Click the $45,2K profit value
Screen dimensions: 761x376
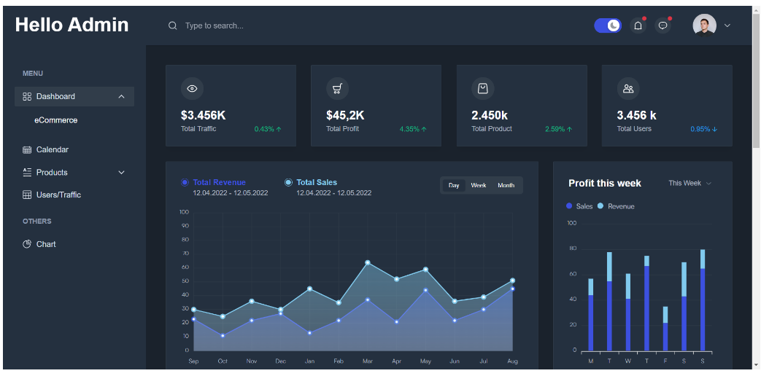[345, 115]
